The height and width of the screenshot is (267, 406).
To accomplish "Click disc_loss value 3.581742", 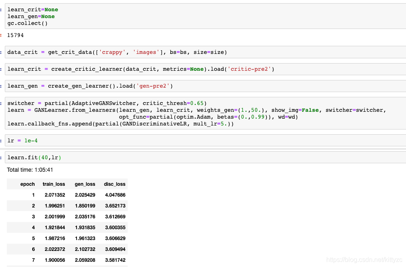I will pos(115,260).
